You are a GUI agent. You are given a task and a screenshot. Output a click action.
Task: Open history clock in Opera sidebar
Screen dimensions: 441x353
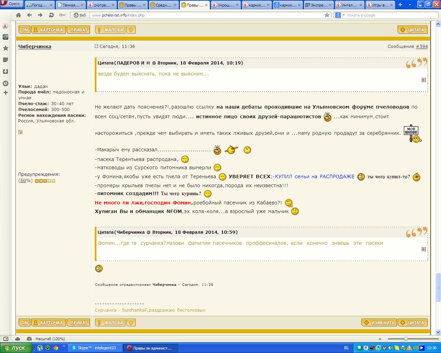point(6,83)
